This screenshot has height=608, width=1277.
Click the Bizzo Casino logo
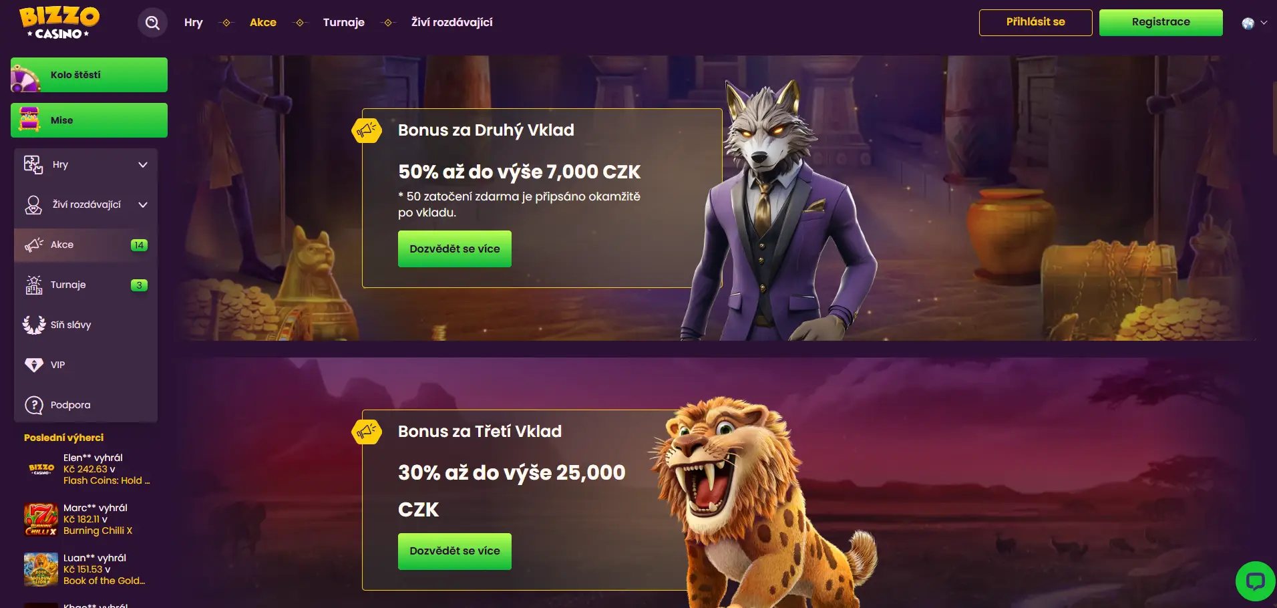(59, 23)
